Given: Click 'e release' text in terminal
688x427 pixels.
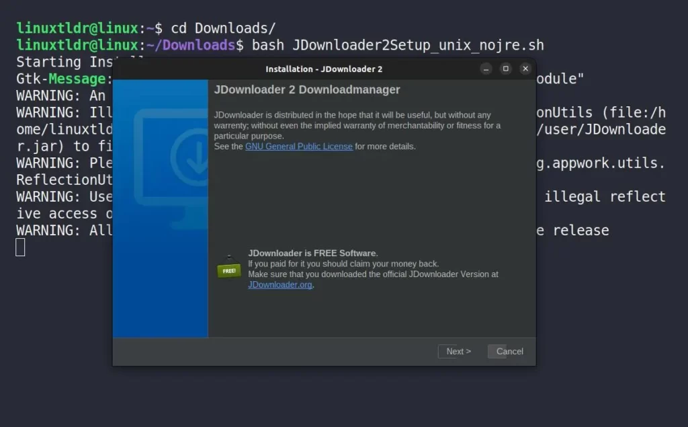Looking at the screenshot, I should pyautogui.click(x=572, y=231).
